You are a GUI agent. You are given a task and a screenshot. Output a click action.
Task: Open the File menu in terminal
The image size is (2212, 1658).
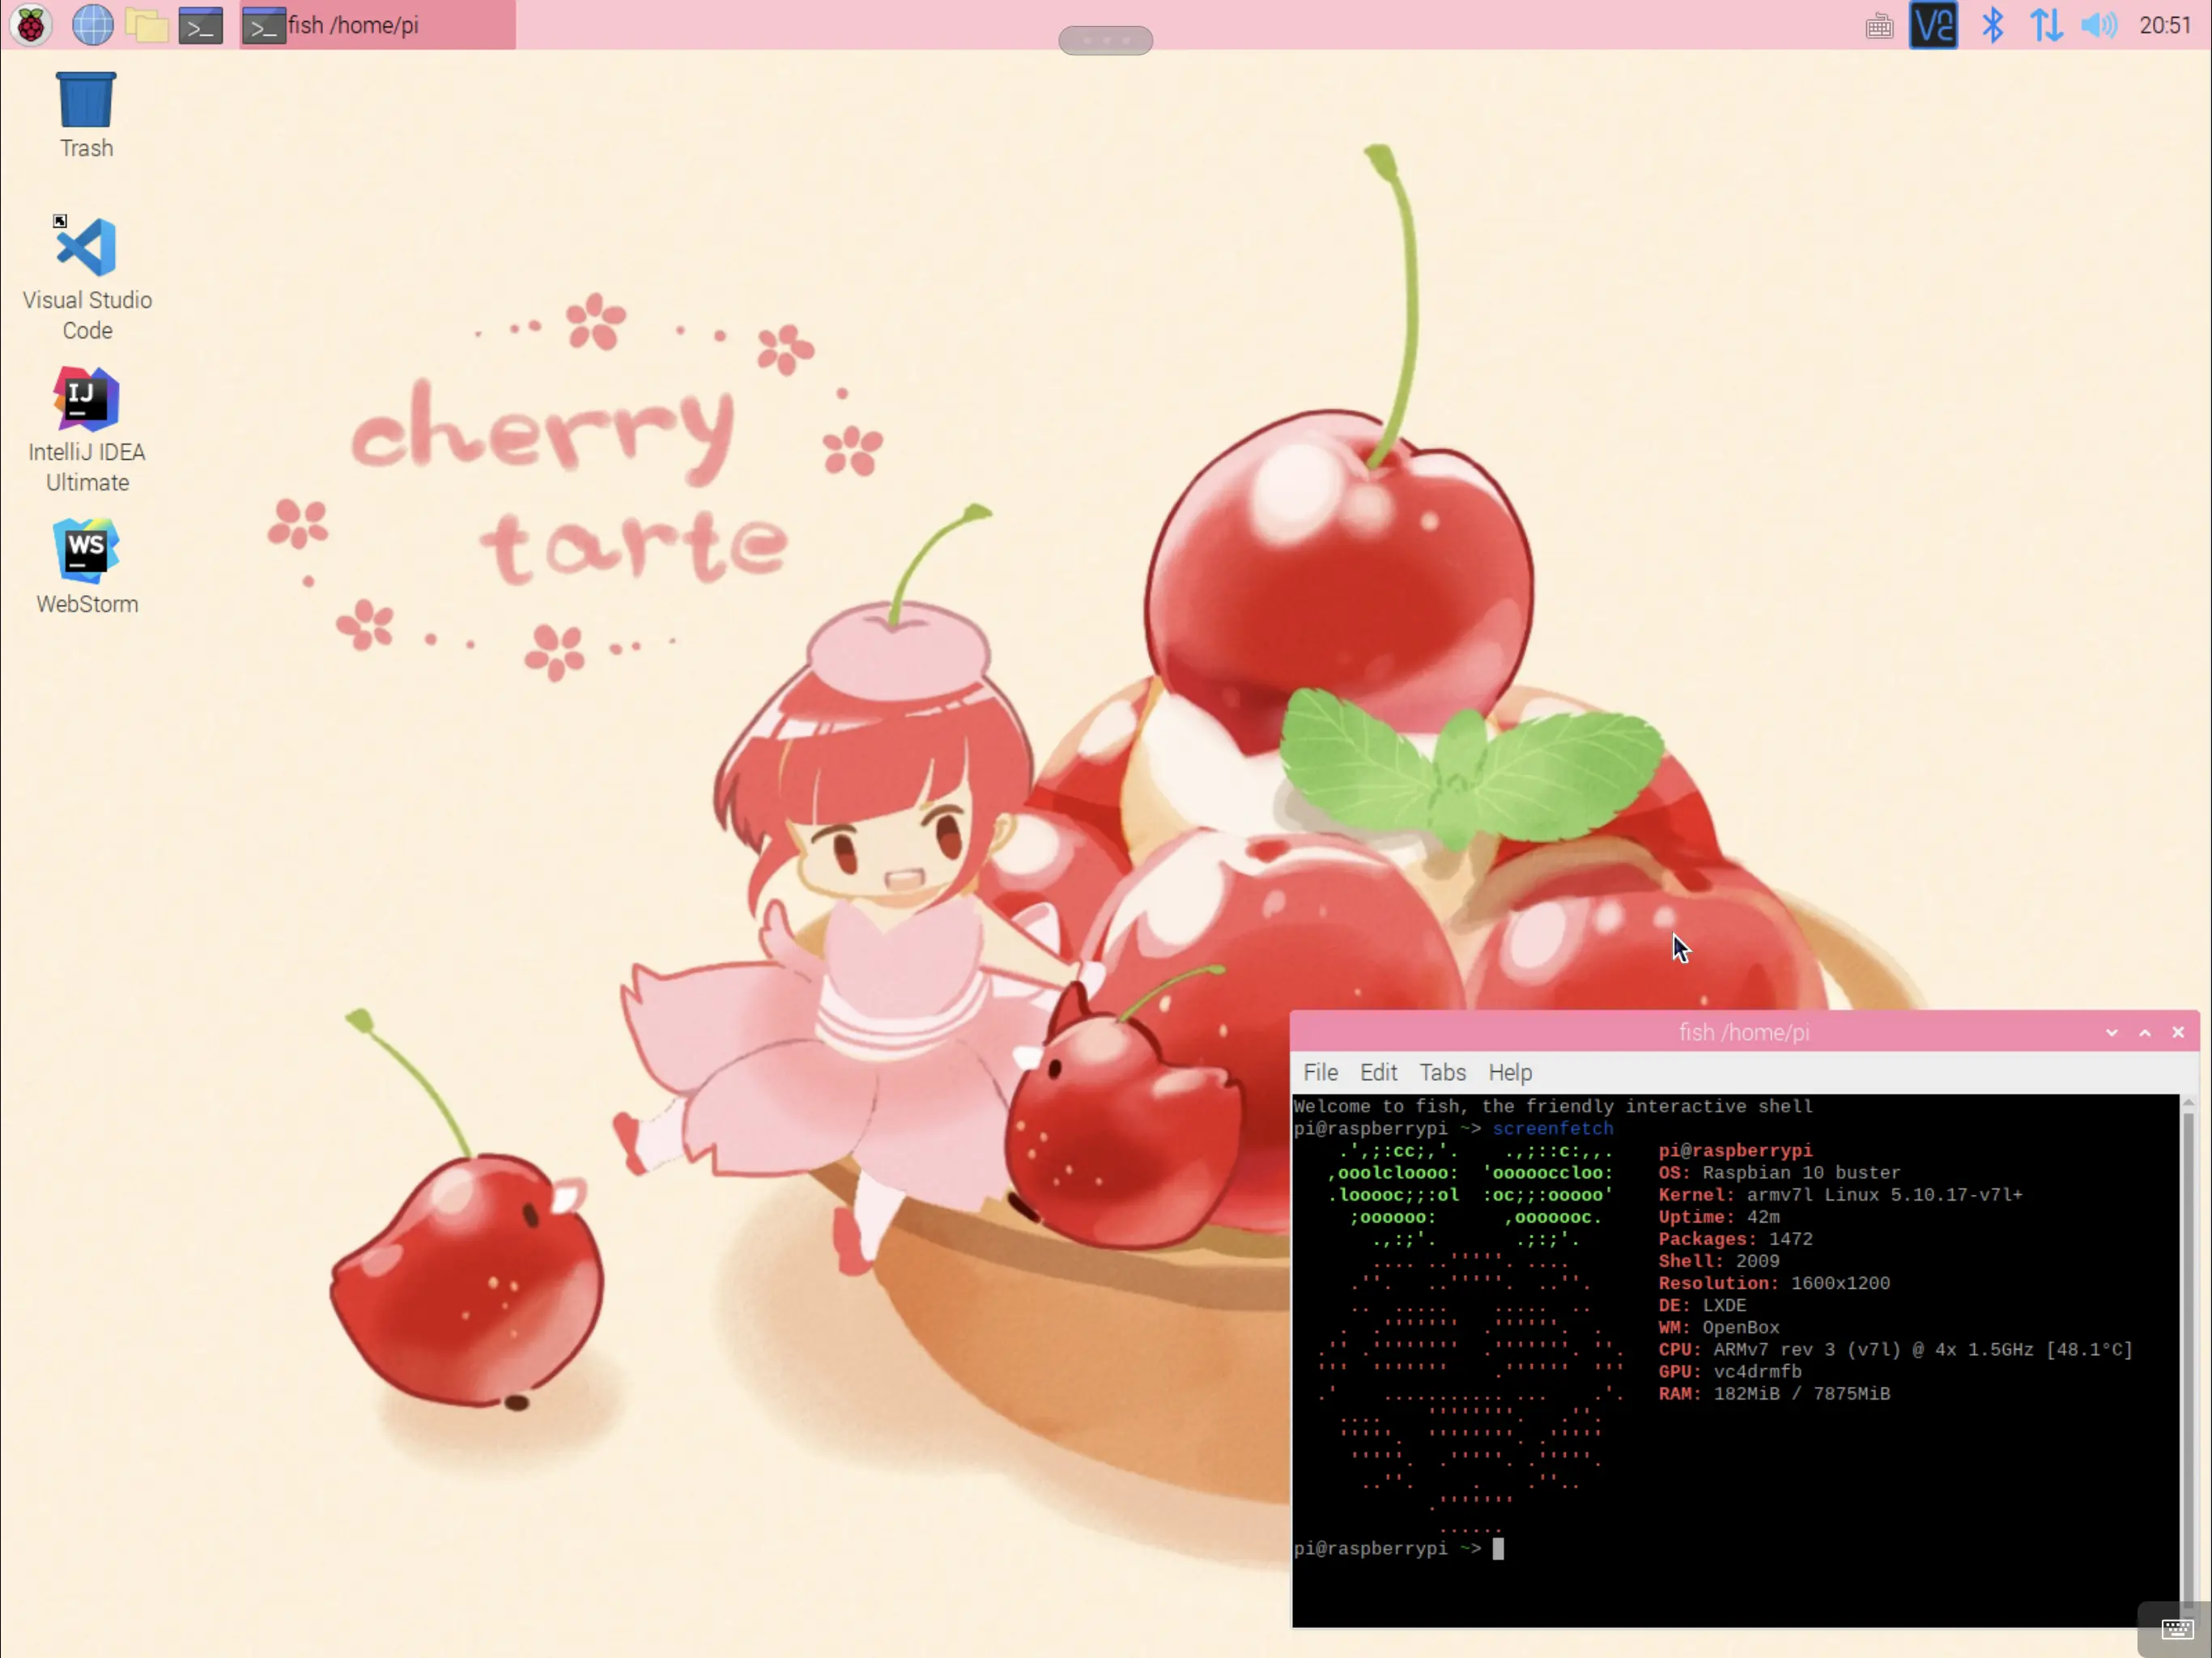[x=1320, y=1072]
